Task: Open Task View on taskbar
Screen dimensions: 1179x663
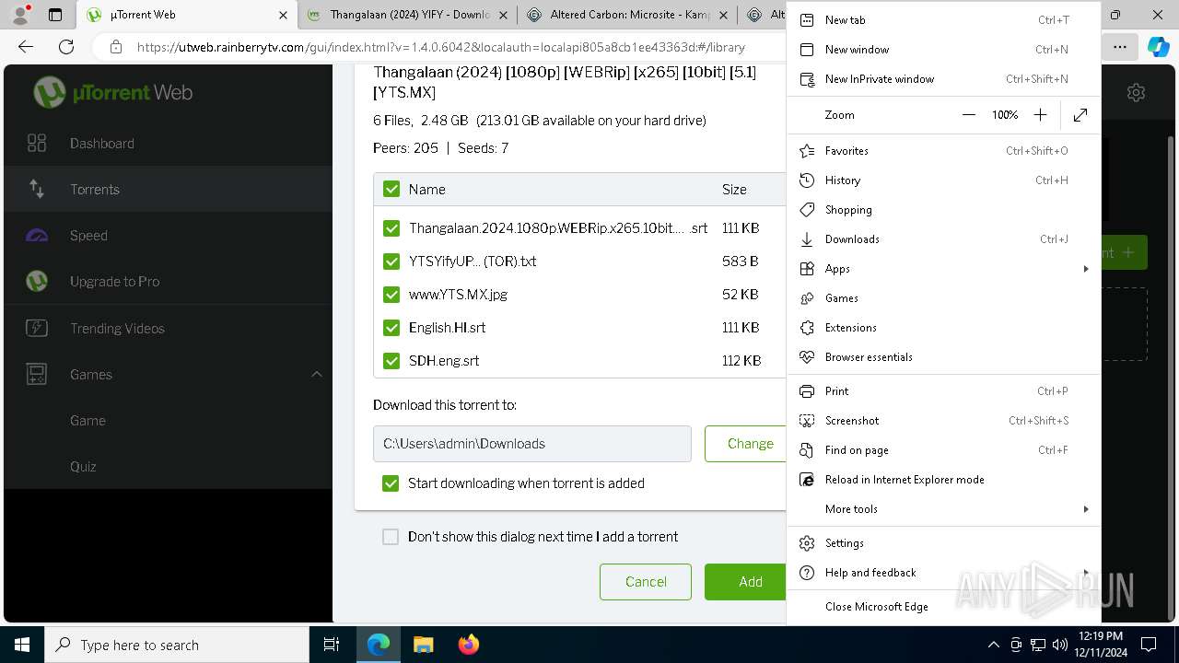Action: click(x=332, y=645)
